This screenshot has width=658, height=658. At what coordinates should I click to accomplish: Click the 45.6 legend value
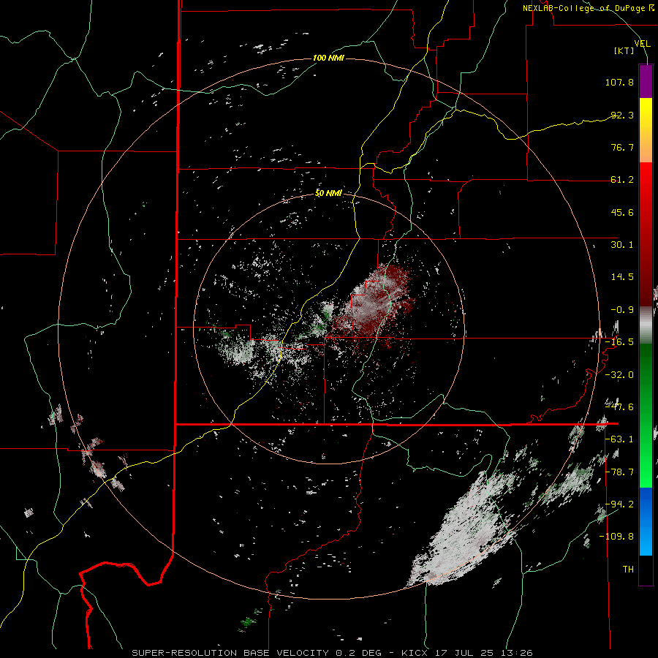[622, 212]
